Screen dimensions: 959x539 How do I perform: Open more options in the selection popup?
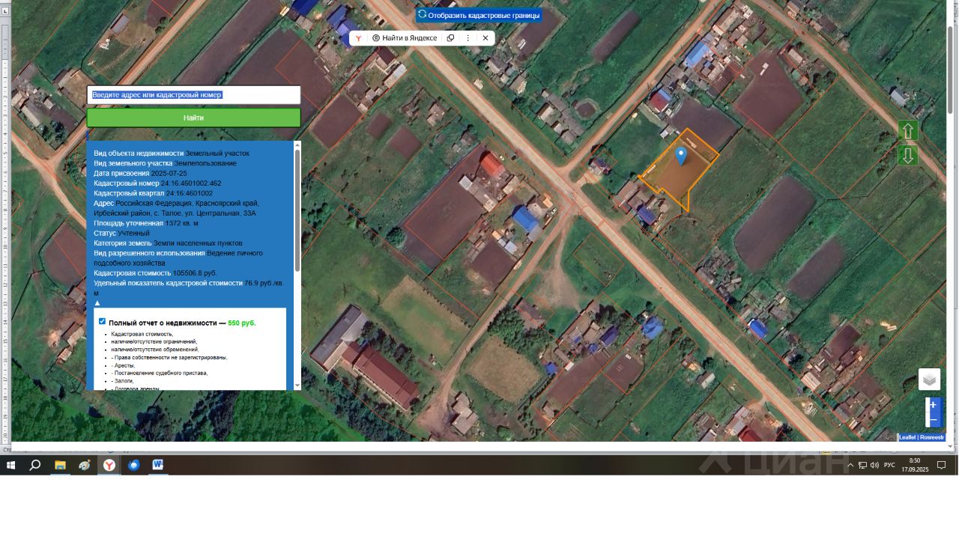[468, 38]
